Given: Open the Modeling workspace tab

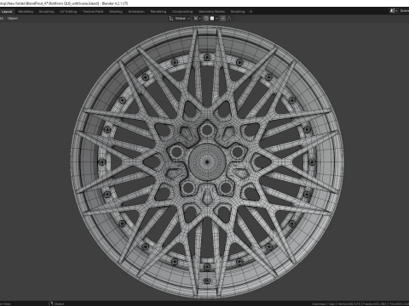Looking at the screenshot, I should coord(26,12).
